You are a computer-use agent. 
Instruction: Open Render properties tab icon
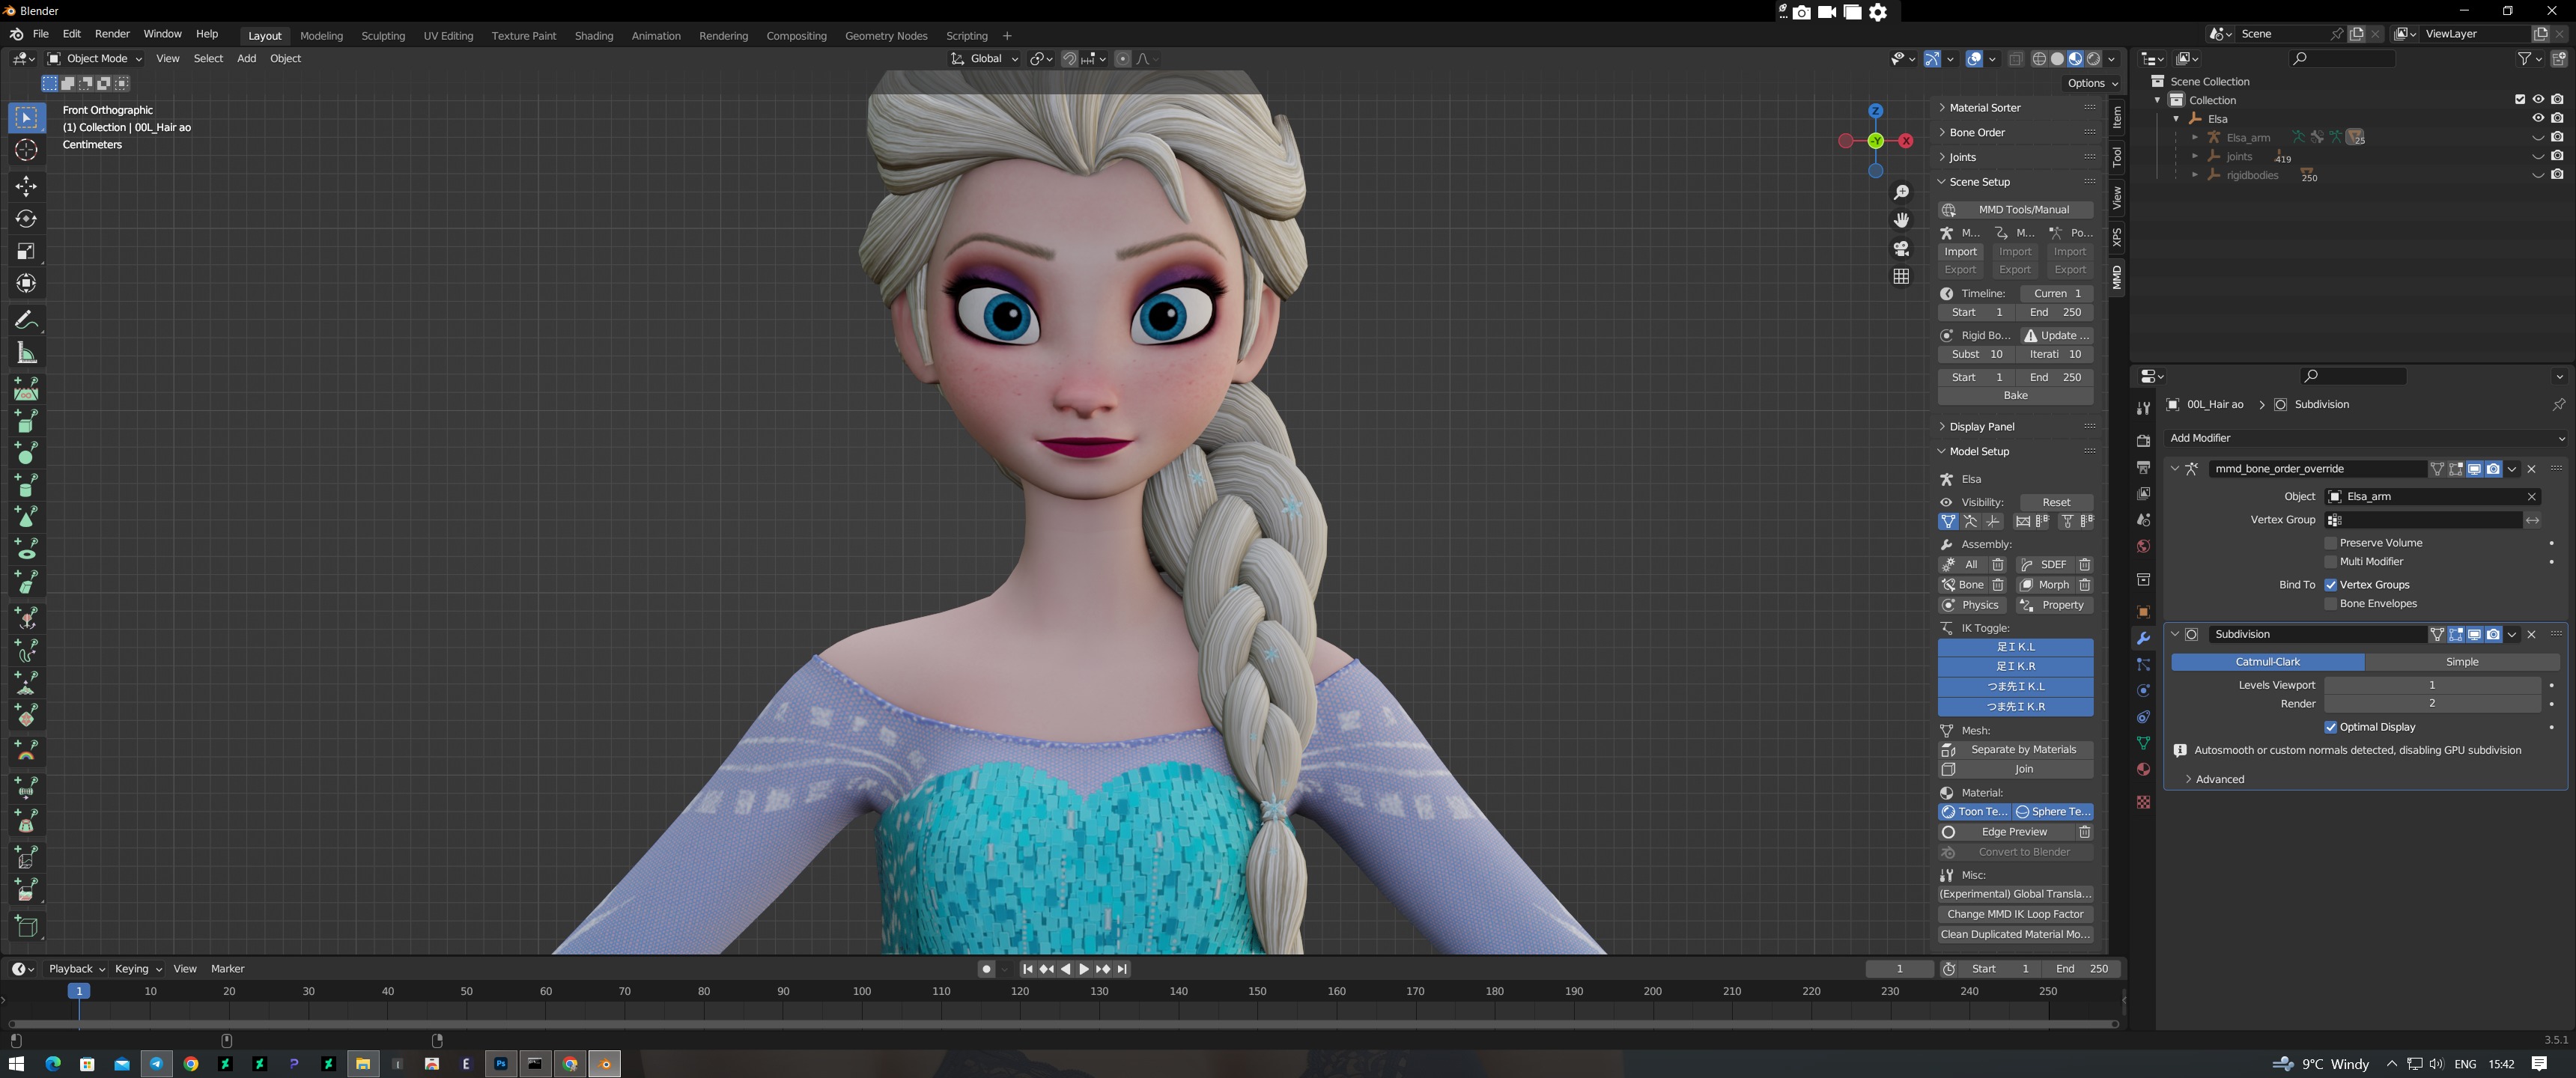click(2143, 441)
